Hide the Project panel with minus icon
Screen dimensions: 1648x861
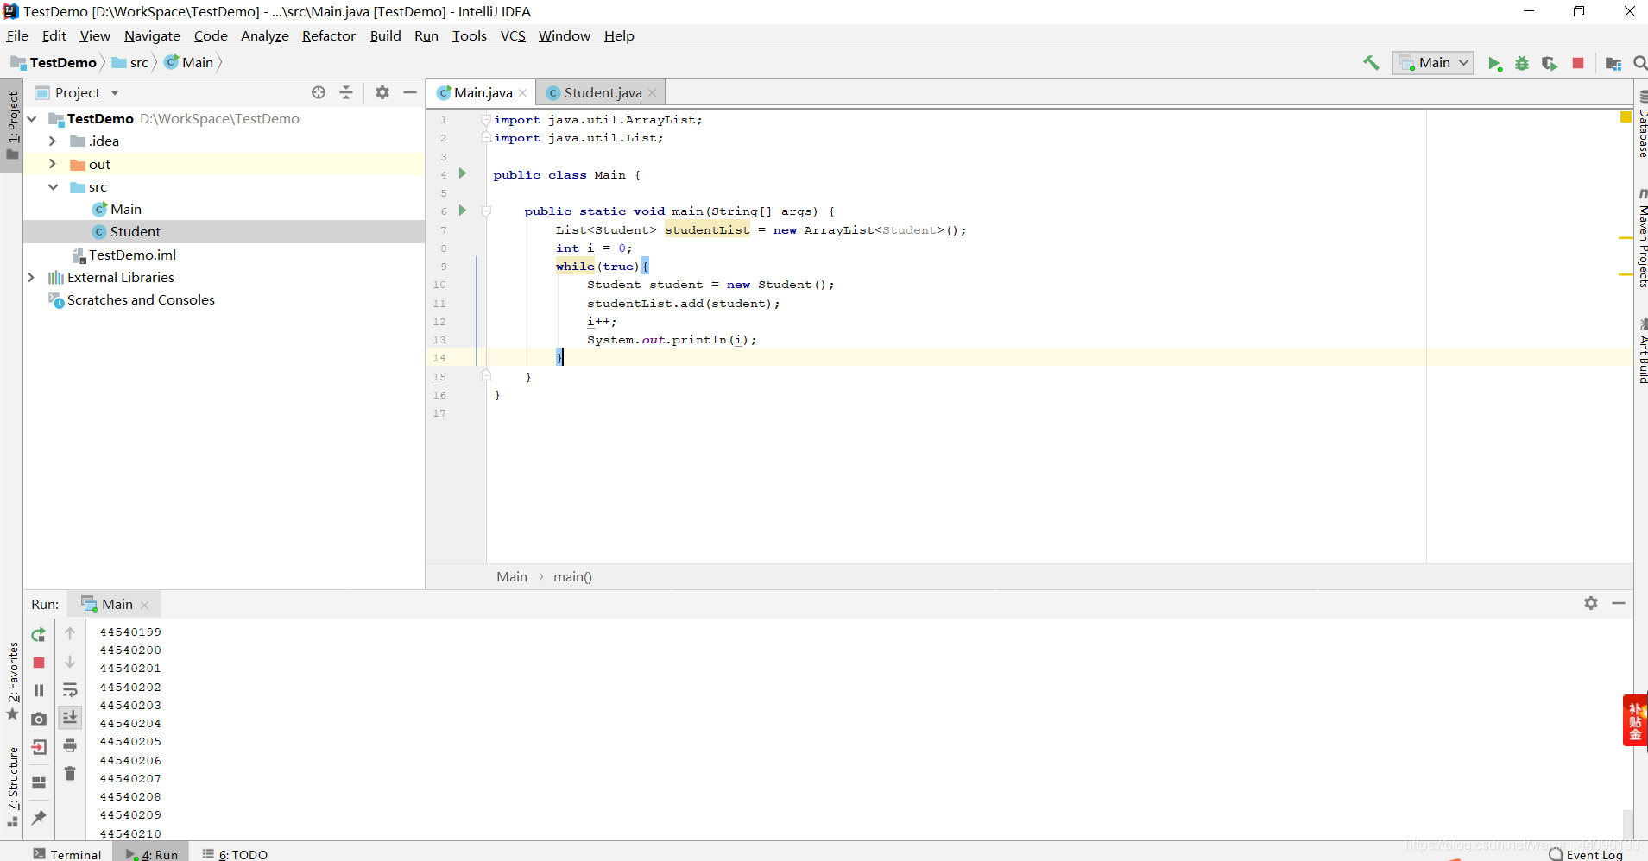click(410, 92)
